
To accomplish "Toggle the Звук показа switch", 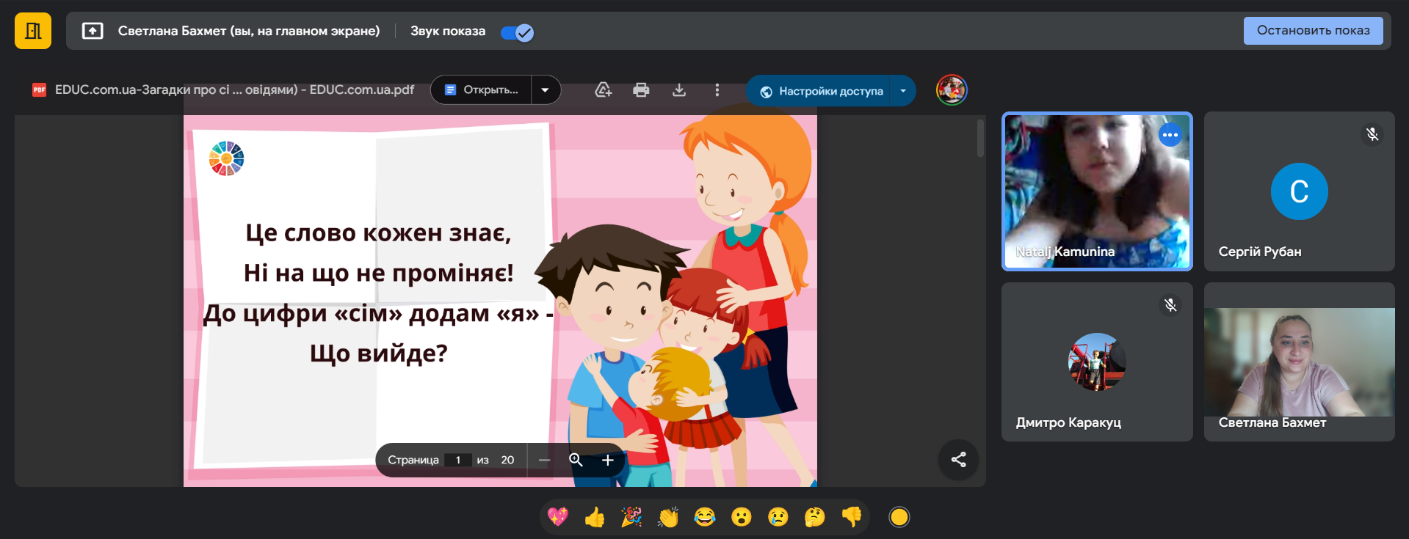I will point(517,32).
